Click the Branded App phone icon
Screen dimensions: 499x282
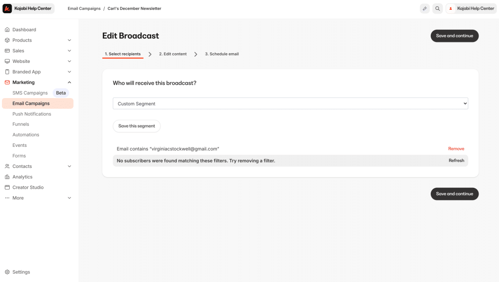tap(7, 72)
